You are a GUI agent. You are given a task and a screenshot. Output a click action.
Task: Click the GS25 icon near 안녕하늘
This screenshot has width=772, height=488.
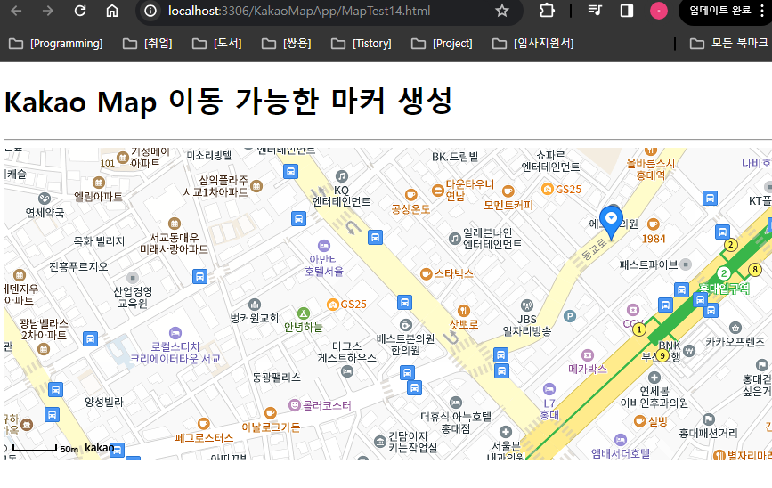(333, 305)
